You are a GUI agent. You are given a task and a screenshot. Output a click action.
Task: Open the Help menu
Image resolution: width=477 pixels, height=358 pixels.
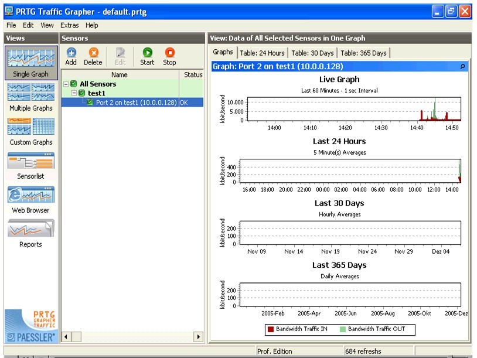point(92,25)
